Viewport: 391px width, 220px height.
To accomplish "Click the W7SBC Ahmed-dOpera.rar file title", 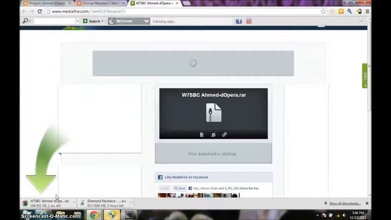I will [214, 95].
